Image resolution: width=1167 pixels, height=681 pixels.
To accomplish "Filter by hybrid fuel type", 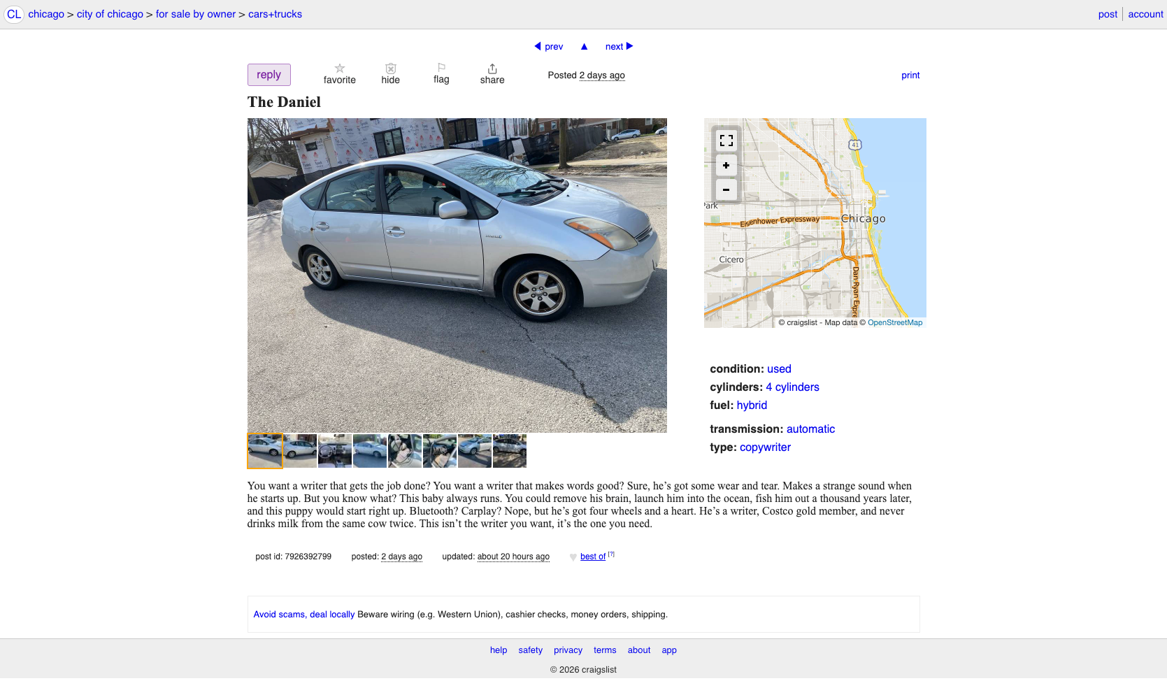I will tap(752, 405).
